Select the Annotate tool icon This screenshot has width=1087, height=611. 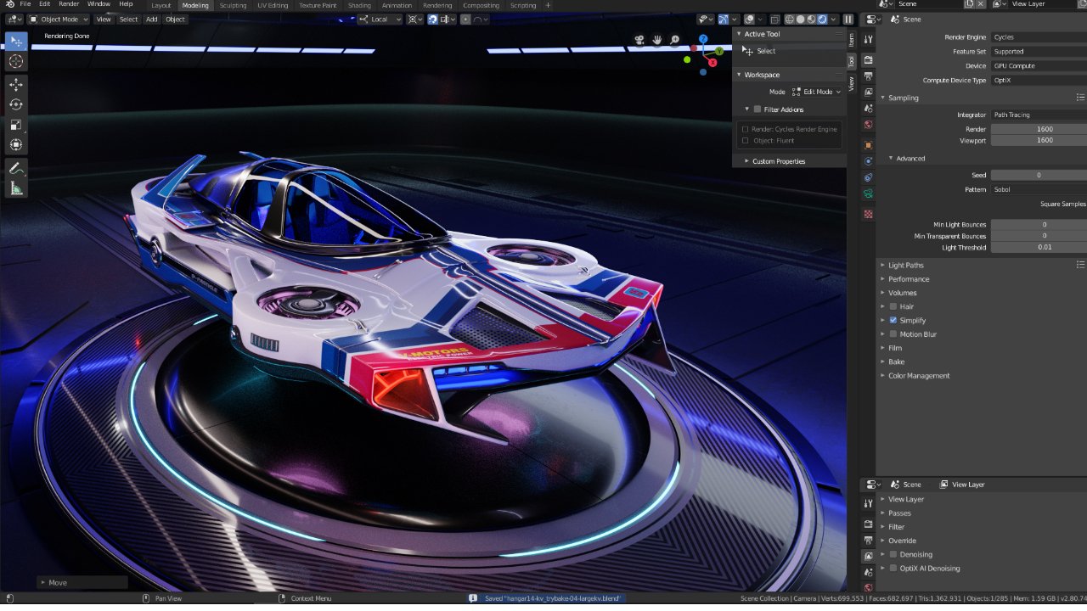click(16, 168)
